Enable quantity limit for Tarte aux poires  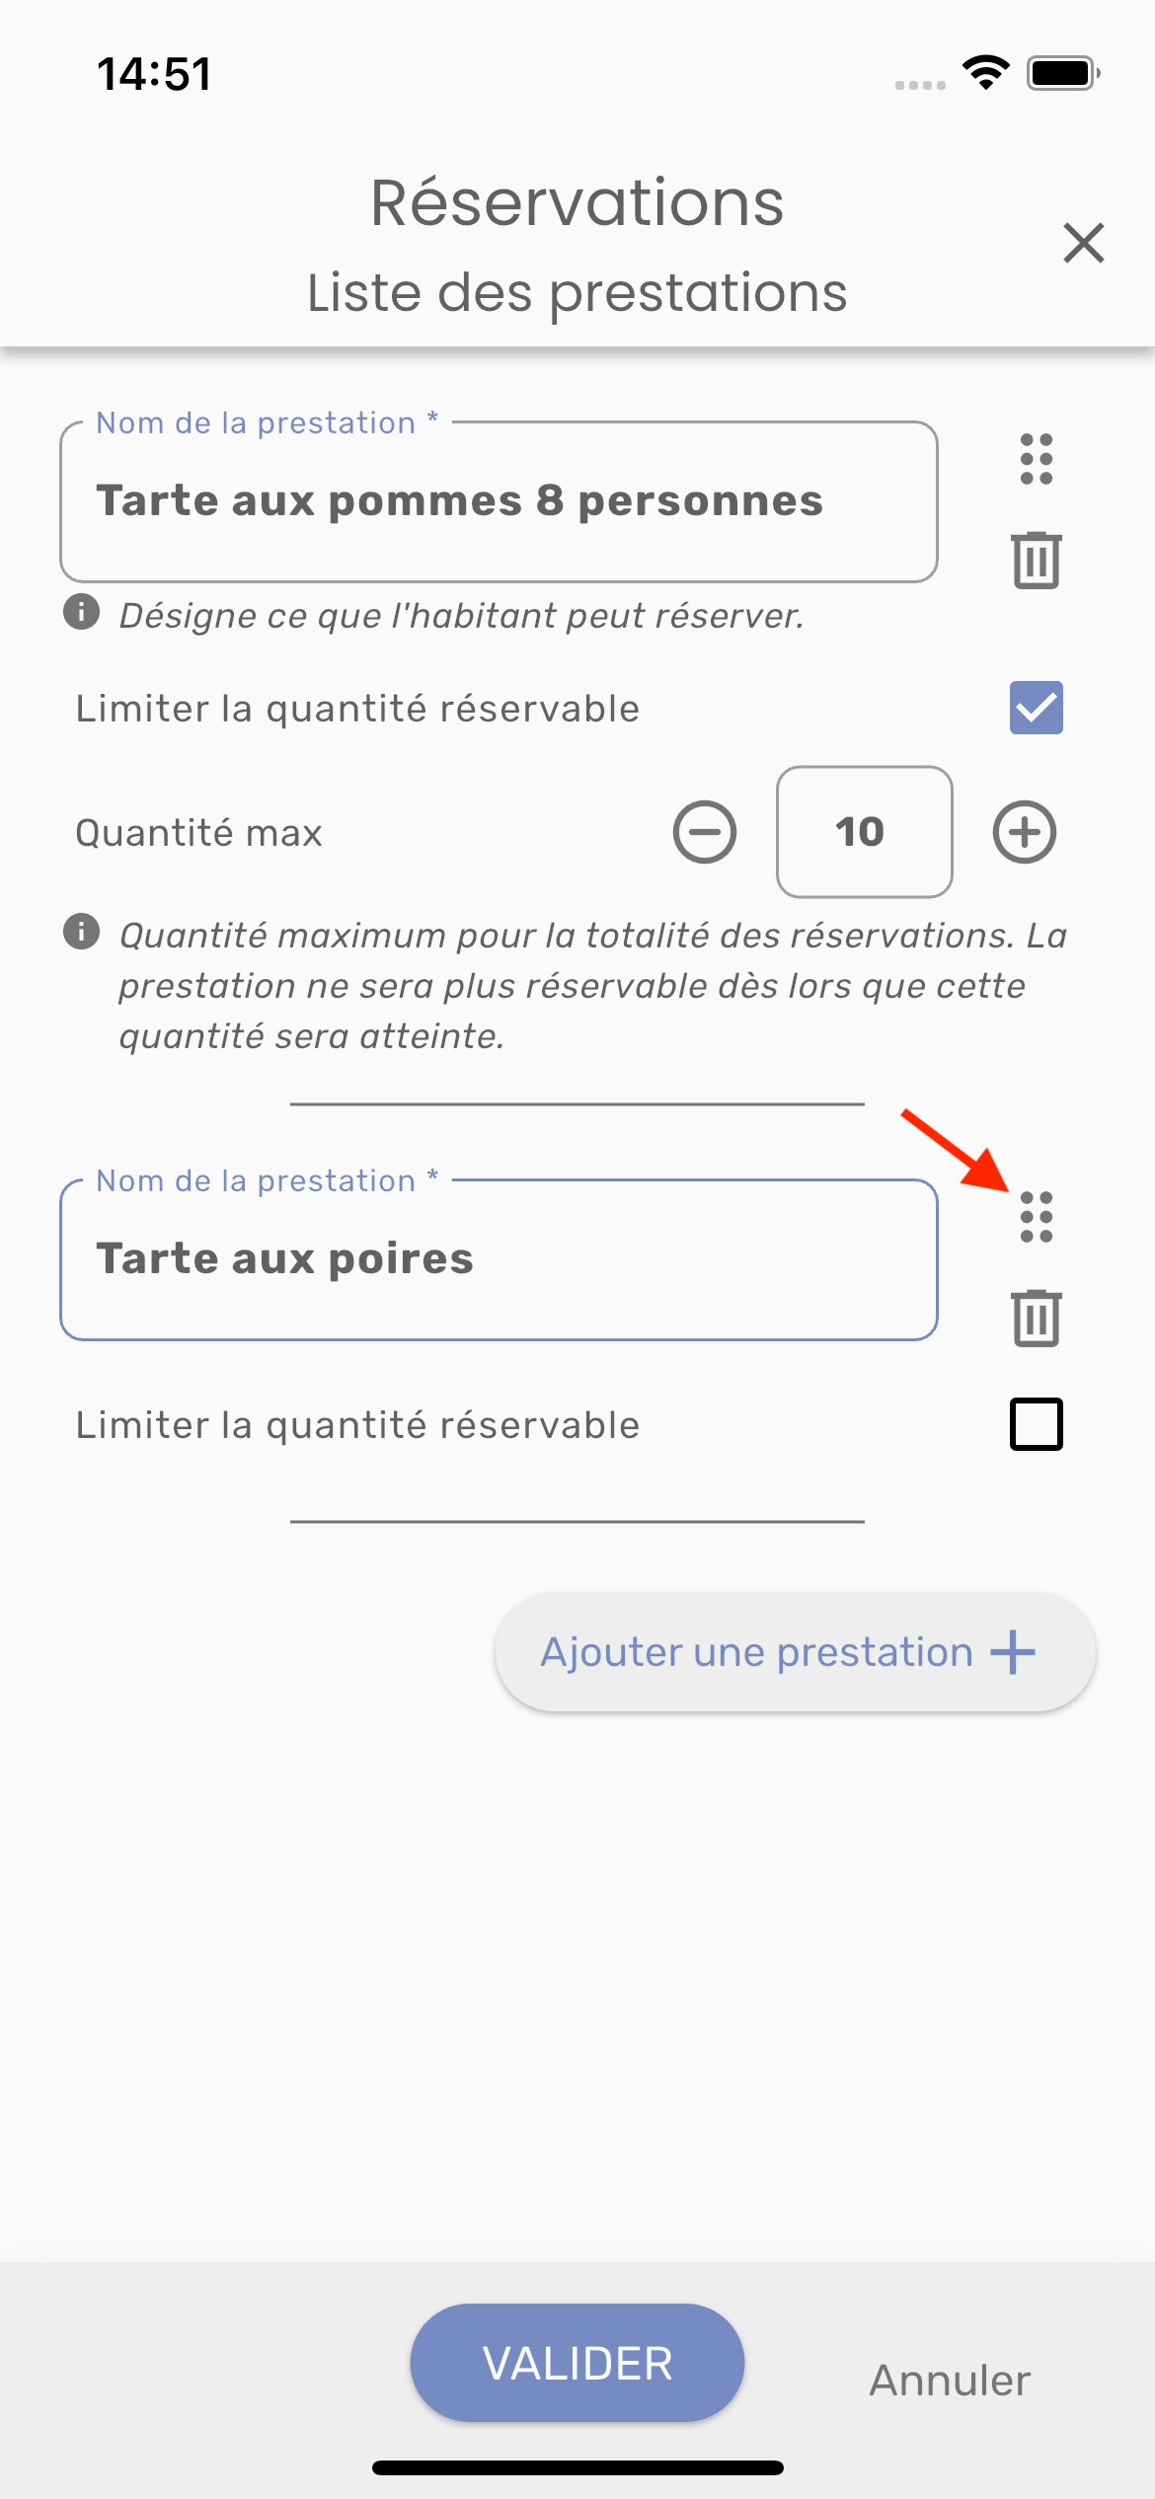coord(1036,1424)
